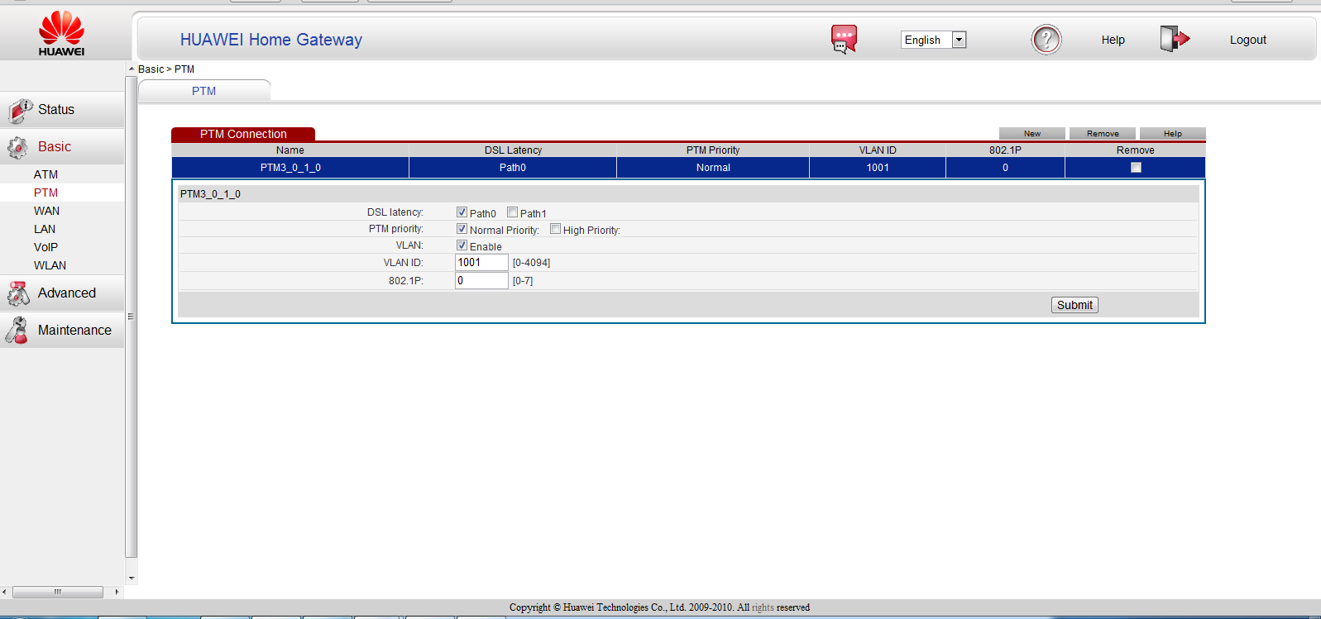
Task: Click the sidebar horizontal scrollbar thumb
Action: click(x=58, y=592)
